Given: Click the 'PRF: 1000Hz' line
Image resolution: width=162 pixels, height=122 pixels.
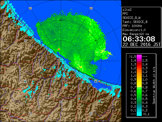Looking at the screenshot, I should point(132,26).
